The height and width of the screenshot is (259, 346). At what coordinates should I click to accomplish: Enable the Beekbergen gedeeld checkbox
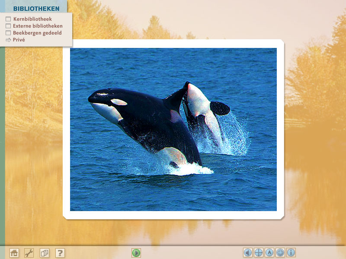click(x=8, y=33)
